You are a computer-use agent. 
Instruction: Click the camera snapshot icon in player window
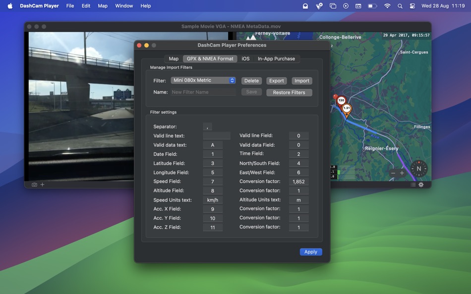35,185
